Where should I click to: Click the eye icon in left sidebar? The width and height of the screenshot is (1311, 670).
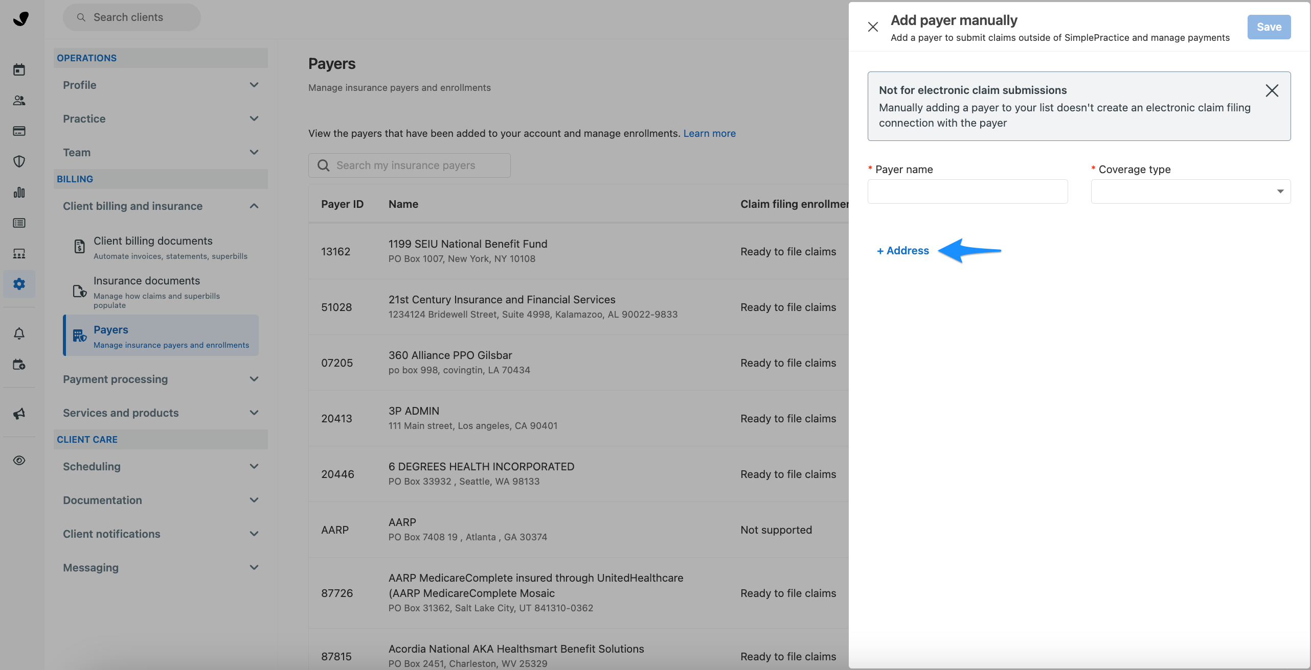pos(19,461)
